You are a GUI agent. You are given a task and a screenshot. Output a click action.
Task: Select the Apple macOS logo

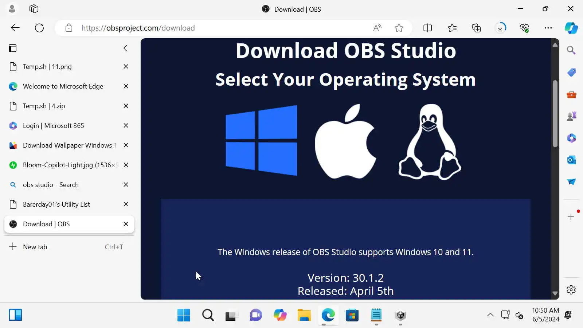click(x=345, y=141)
